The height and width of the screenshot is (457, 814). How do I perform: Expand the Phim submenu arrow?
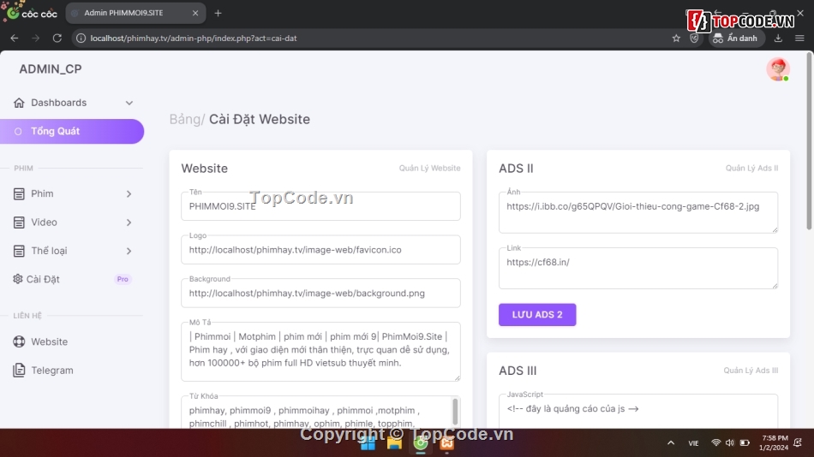[x=129, y=194]
